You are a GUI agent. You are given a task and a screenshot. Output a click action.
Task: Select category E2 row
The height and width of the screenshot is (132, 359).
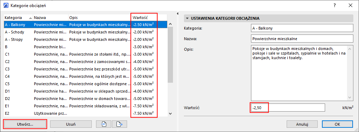pos(86,113)
